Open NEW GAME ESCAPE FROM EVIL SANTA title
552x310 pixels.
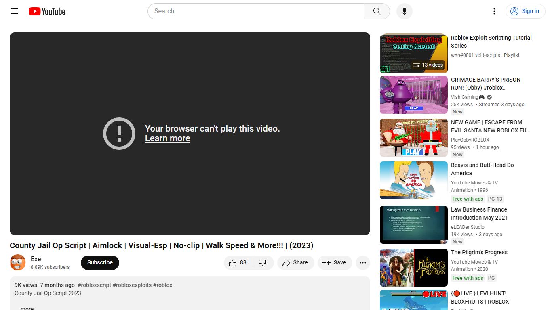click(491, 126)
